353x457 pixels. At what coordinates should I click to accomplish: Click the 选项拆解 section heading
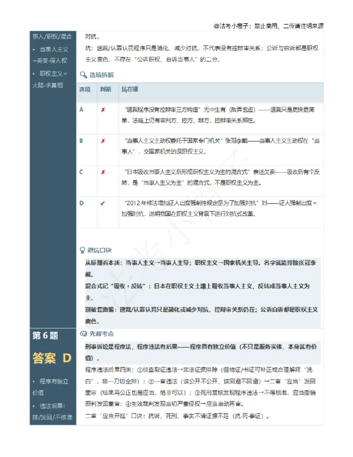pyautogui.click(x=101, y=75)
